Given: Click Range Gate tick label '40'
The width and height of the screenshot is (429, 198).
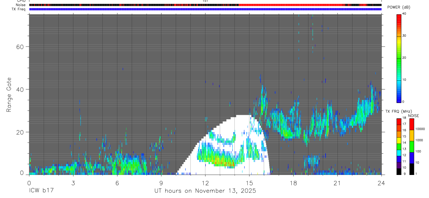Looking at the screenshot, I should [20, 89].
